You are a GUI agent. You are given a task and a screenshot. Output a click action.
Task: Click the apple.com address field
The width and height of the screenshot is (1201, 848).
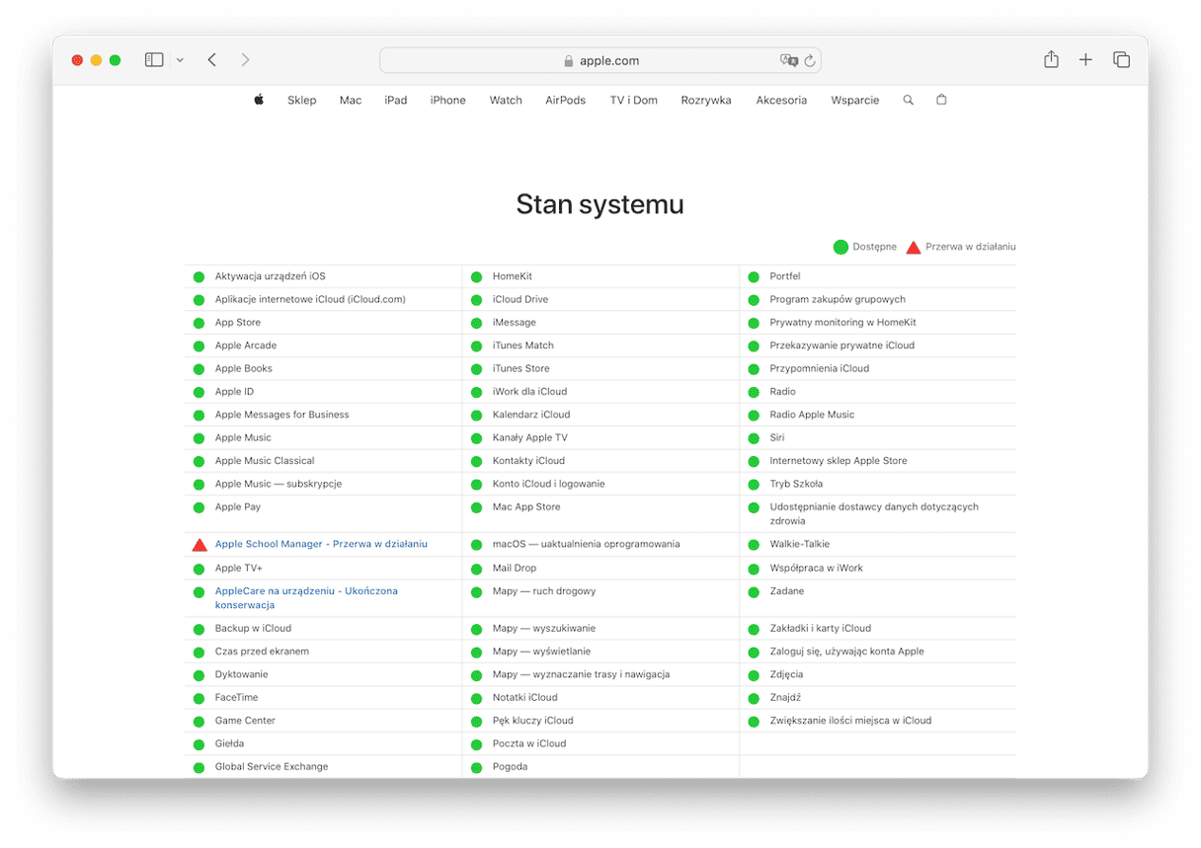tap(600, 60)
